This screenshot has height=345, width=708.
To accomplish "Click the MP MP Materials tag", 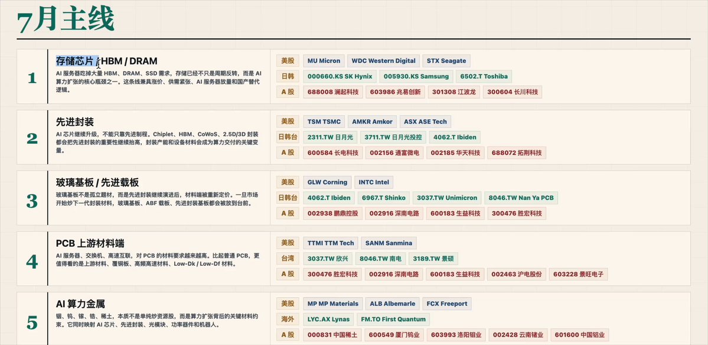I will [x=333, y=304].
